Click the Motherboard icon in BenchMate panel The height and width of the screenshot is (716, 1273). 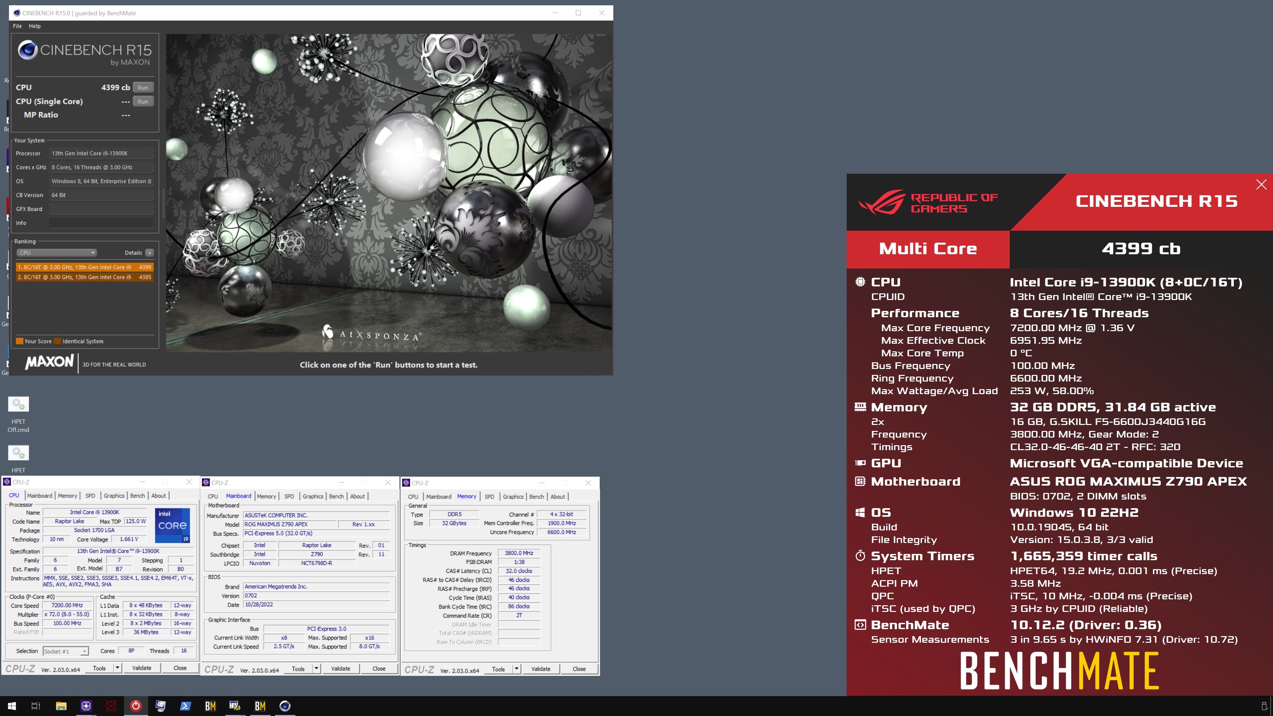[x=860, y=481]
